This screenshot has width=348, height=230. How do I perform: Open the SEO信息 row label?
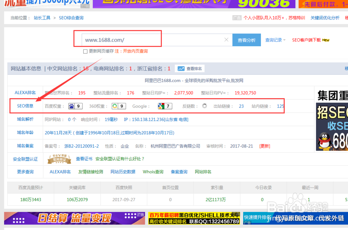(25, 106)
